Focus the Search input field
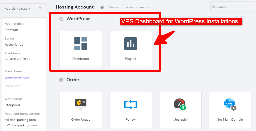 click(233, 7)
